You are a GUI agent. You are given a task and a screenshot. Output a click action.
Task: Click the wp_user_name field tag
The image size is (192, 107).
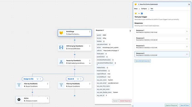[x=102, y=80]
